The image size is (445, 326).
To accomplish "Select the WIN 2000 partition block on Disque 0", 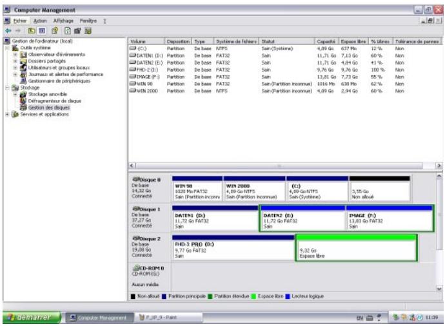I will click(x=254, y=189).
